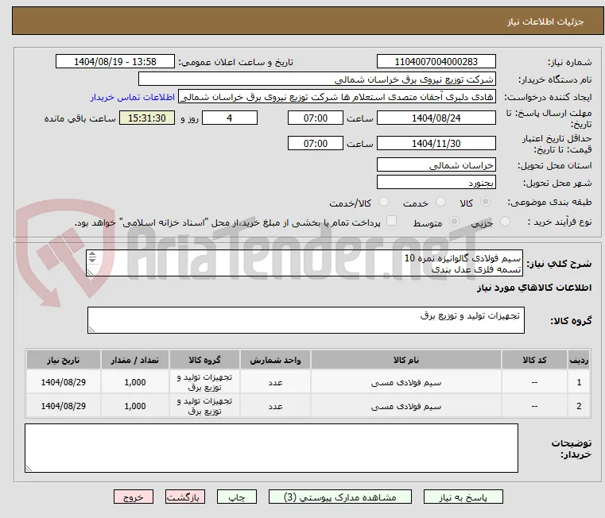Click سیم فولادی مسی in row 2
The image size is (605, 518).
(x=406, y=406)
